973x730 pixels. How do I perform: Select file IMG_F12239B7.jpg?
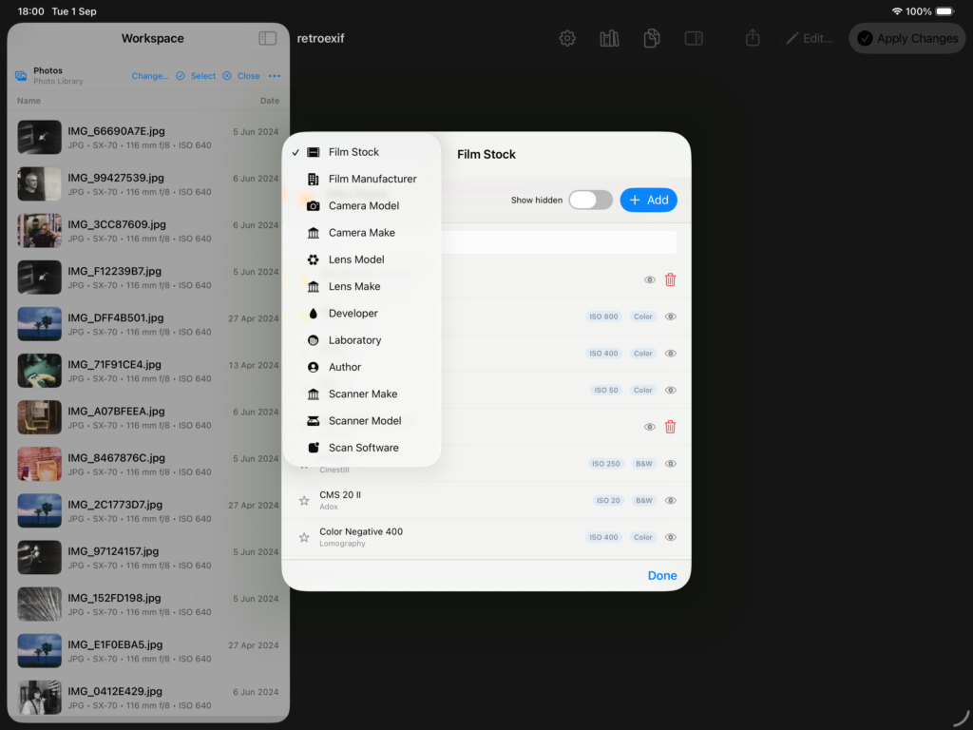point(148,277)
